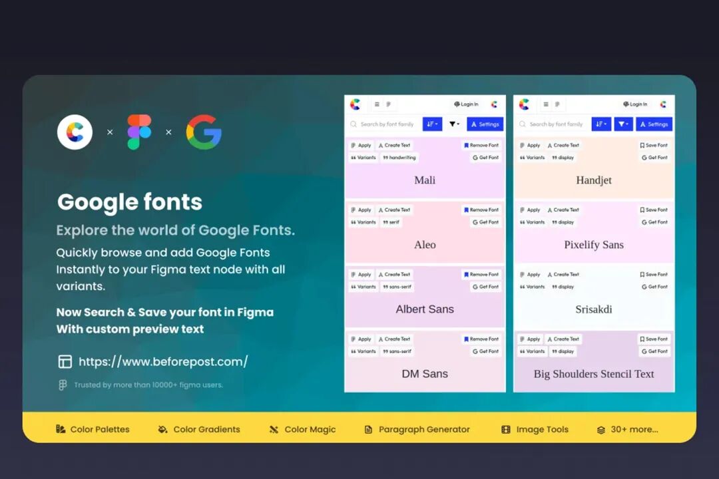Click the small C icon right of Login In, Mali panel

(494, 104)
